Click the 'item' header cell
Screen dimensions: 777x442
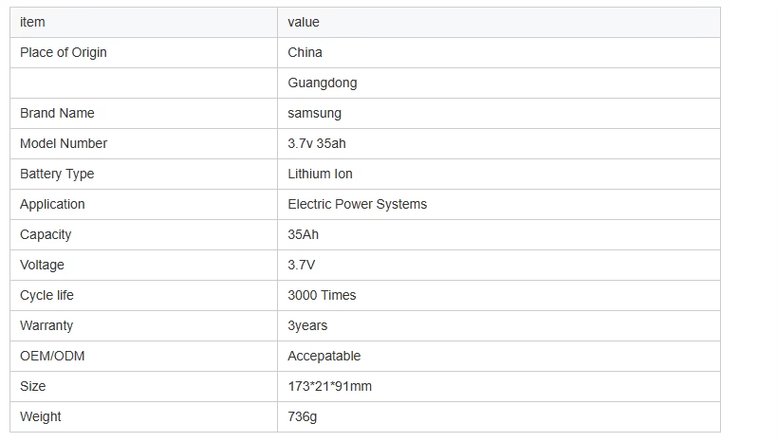pyautogui.click(x=143, y=23)
